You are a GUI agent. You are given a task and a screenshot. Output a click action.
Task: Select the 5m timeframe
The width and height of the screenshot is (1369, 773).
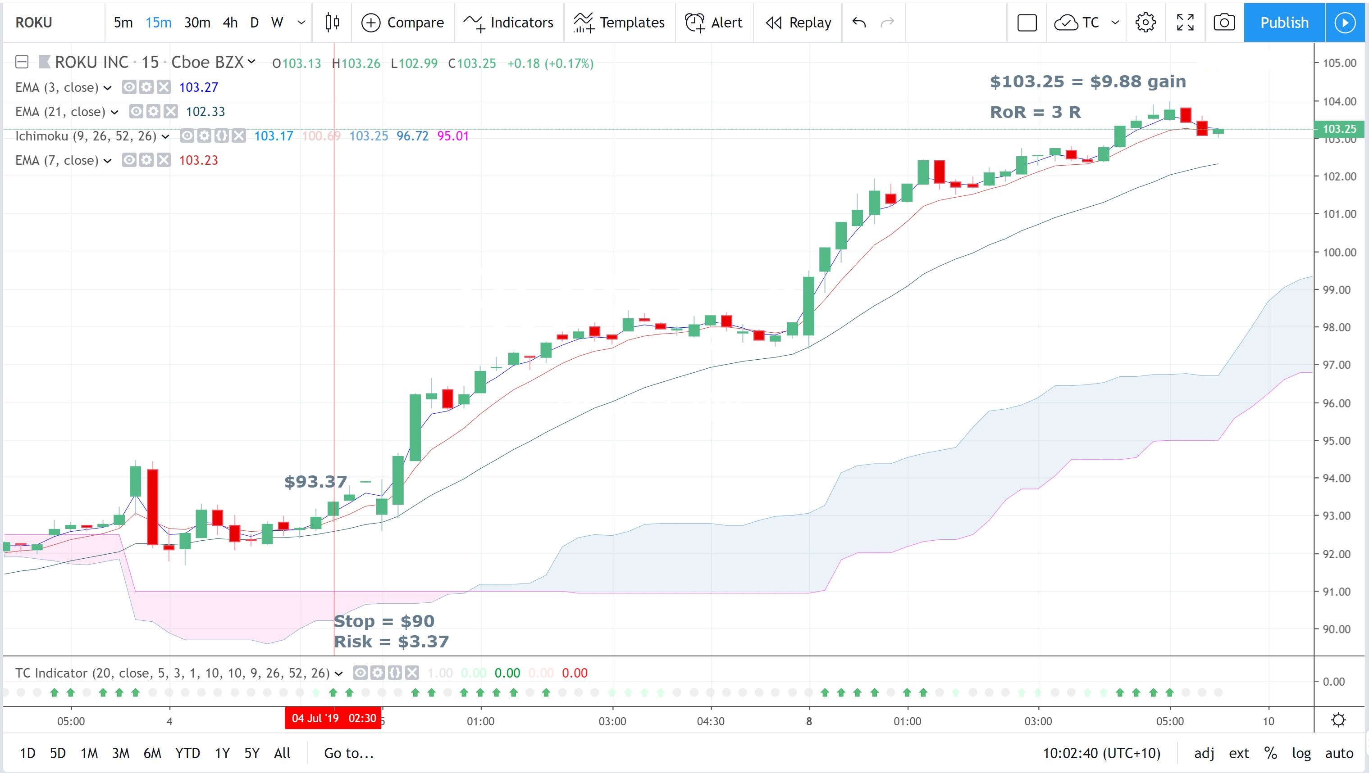tap(123, 23)
